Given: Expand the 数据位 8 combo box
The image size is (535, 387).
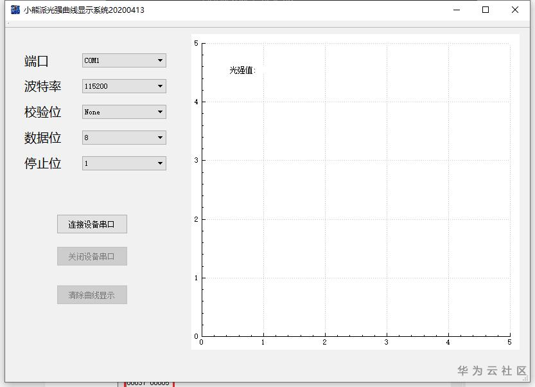Looking at the screenshot, I should pos(124,138).
